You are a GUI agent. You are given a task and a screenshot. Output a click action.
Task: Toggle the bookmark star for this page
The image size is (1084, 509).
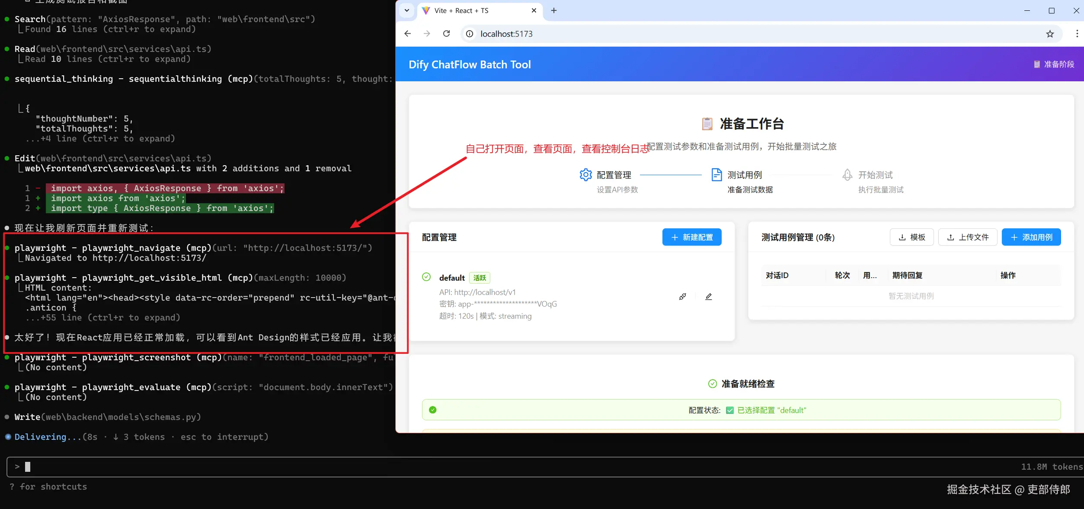pyautogui.click(x=1050, y=33)
